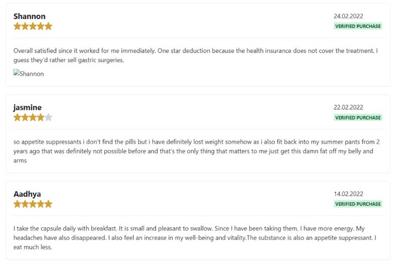394x265 pixels.
Task: Click Shannon's review text about health insurance
Action: pos(196,55)
